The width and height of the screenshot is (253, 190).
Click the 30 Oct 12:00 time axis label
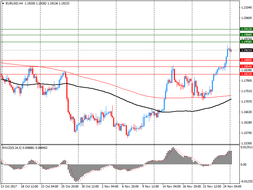tap(90, 187)
